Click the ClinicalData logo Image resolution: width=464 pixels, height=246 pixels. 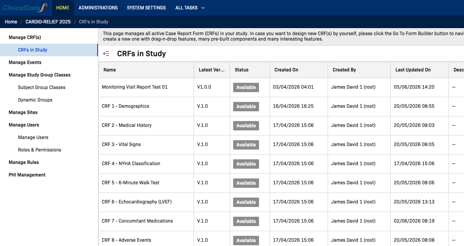coord(25,8)
